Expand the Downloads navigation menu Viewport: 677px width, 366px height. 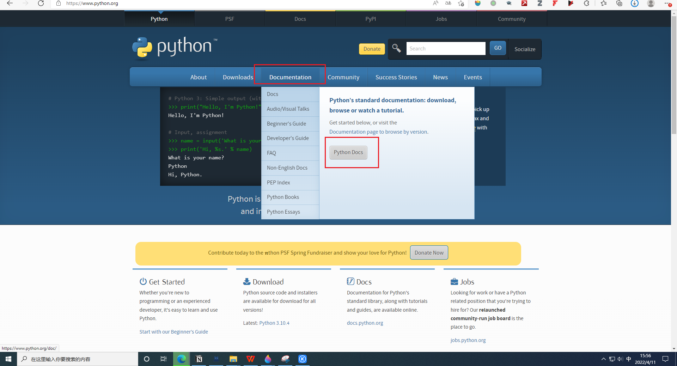238,77
